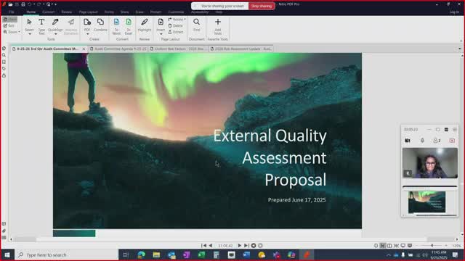
Task: Click the shared screen preview thumbnail
Action: 426,202
